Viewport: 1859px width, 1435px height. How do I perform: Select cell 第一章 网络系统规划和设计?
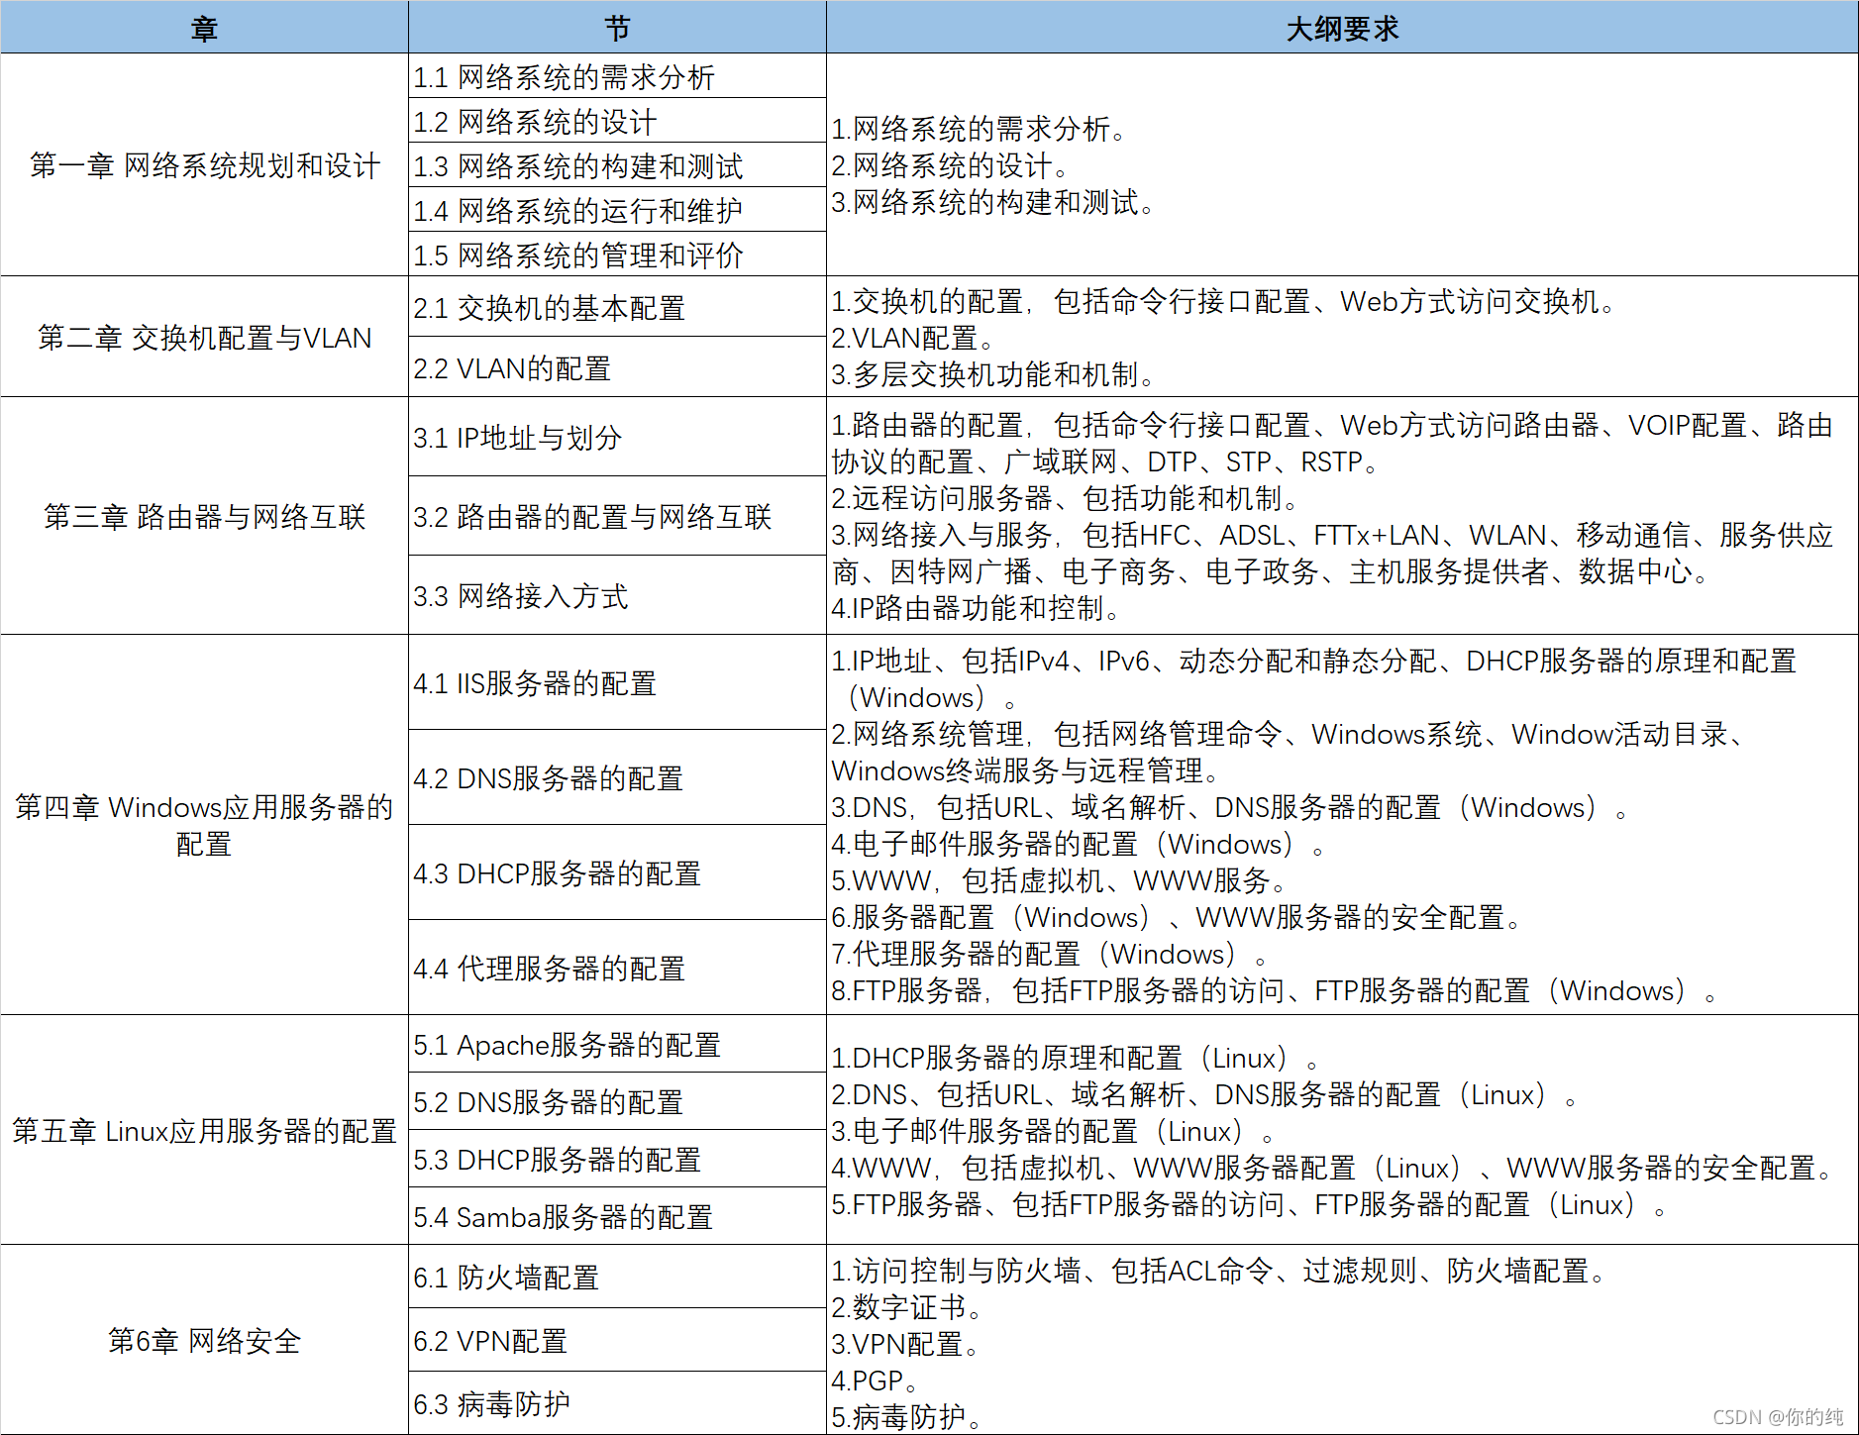point(204,164)
